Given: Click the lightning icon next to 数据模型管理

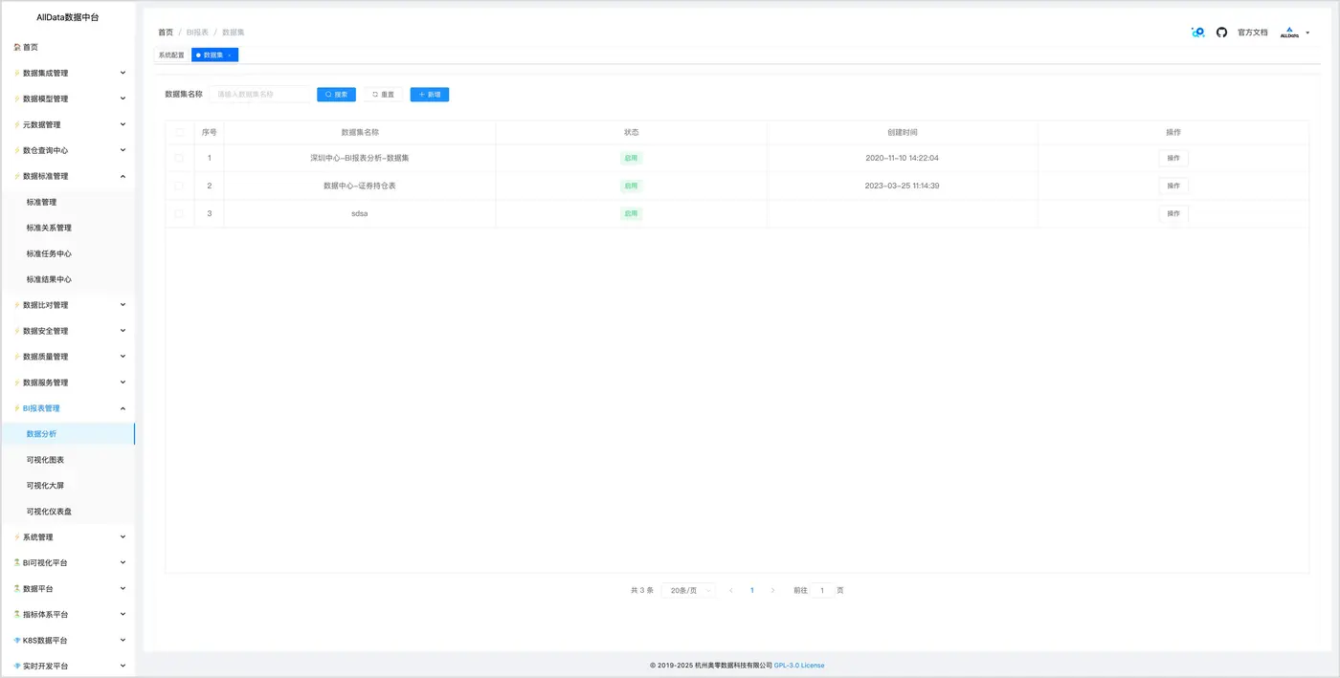Looking at the screenshot, I should (17, 98).
